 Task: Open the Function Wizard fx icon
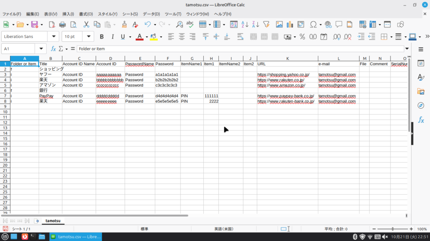click(53, 49)
